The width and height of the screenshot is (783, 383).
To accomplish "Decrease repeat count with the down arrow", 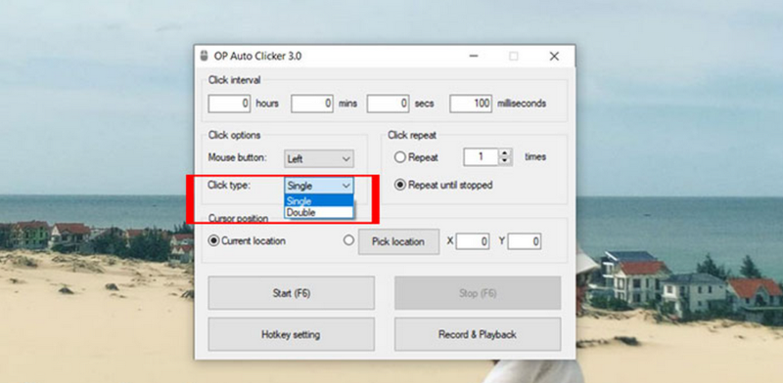I will (505, 161).
